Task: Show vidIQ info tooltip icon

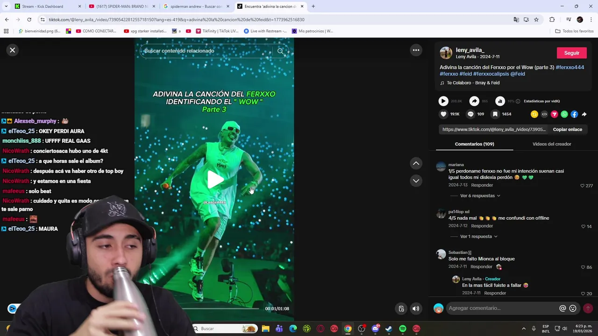Action: [x=518, y=101]
